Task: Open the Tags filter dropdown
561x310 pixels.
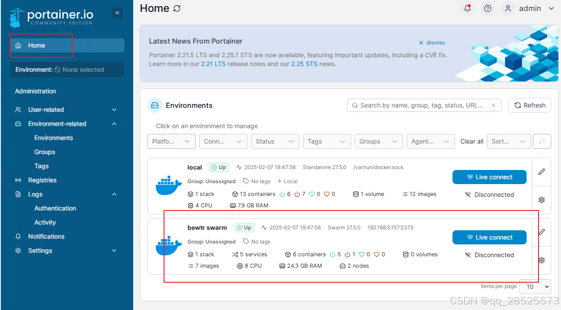Action: [x=327, y=141]
